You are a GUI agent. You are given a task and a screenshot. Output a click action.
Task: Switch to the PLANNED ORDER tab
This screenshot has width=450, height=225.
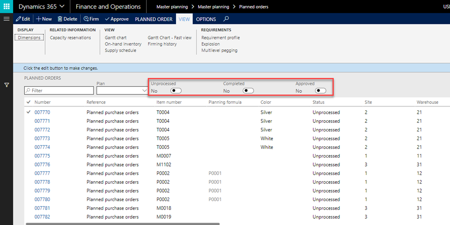coord(154,19)
